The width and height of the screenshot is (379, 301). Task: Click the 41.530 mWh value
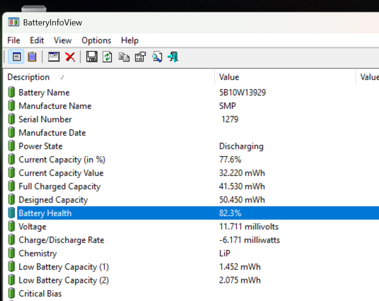(242, 186)
